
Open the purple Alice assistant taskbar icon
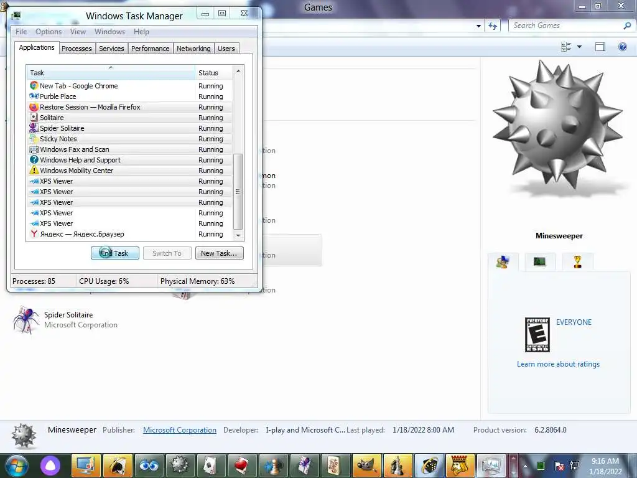point(50,466)
